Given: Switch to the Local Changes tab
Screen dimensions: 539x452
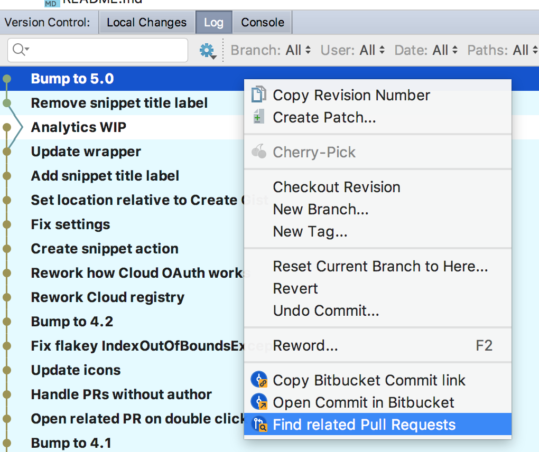Looking at the screenshot, I should tap(146, 22).
